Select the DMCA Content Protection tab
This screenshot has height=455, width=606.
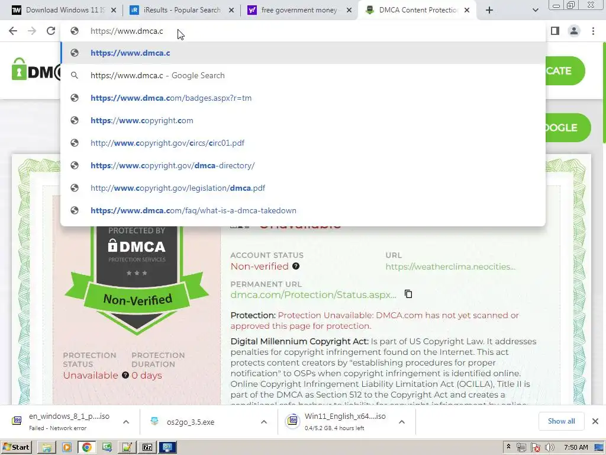pos(417,10)
